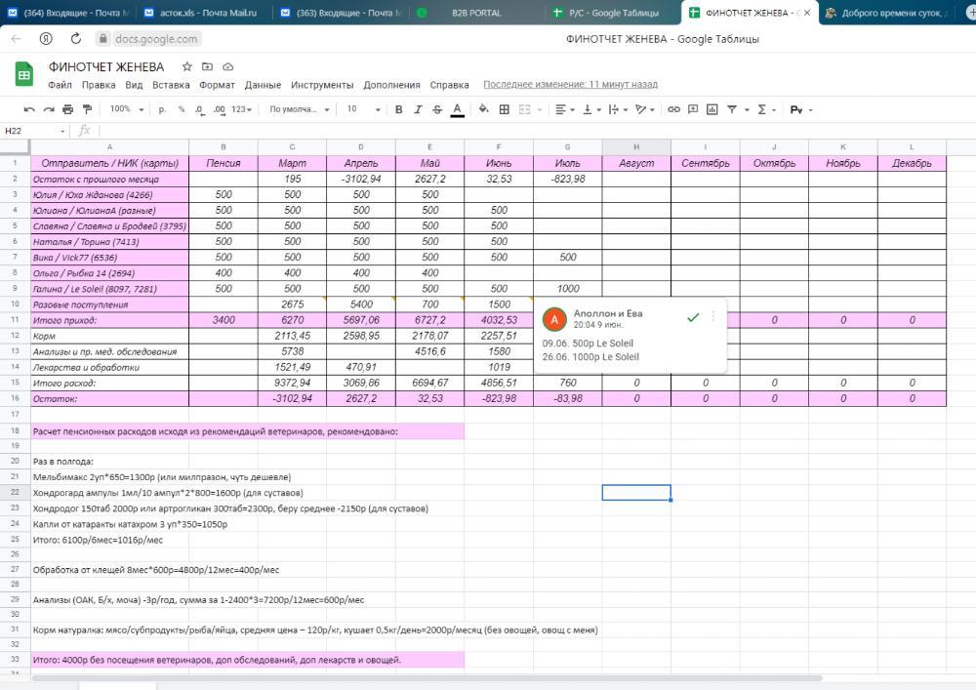Click the Insert chart icon

[x=712, y=109]
